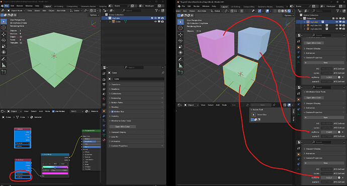Click the navigation gizmo in left viewport

[93, 24]
